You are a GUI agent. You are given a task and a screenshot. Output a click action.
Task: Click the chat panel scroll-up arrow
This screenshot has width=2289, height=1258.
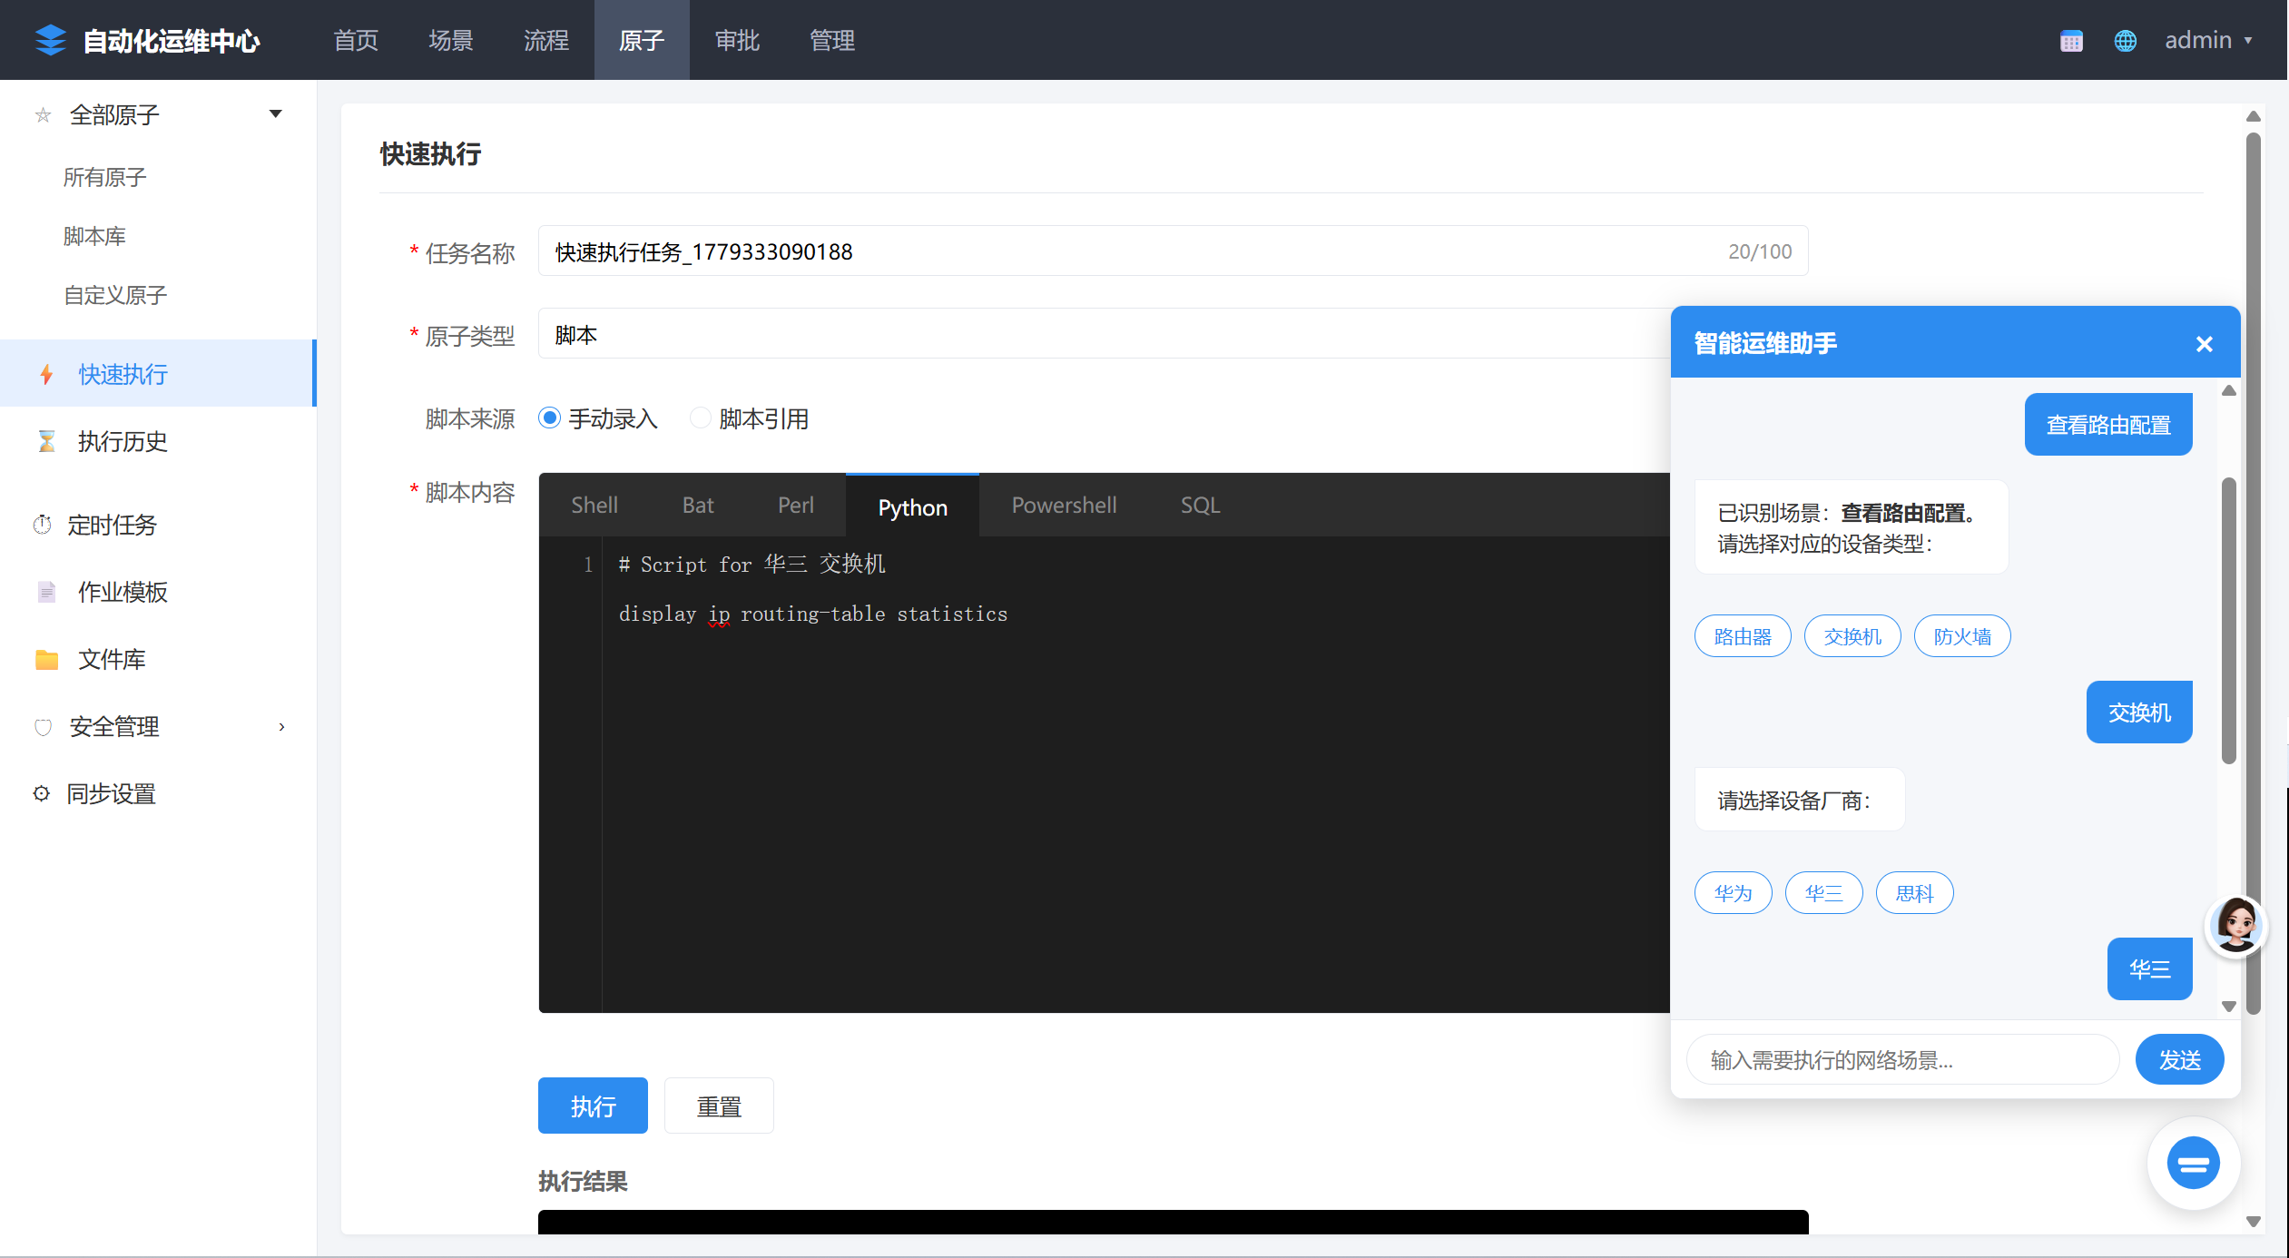pyautogui.click(x=2228, y=390)
